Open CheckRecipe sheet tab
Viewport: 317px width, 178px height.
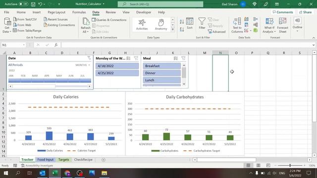[x=83, y=159]
